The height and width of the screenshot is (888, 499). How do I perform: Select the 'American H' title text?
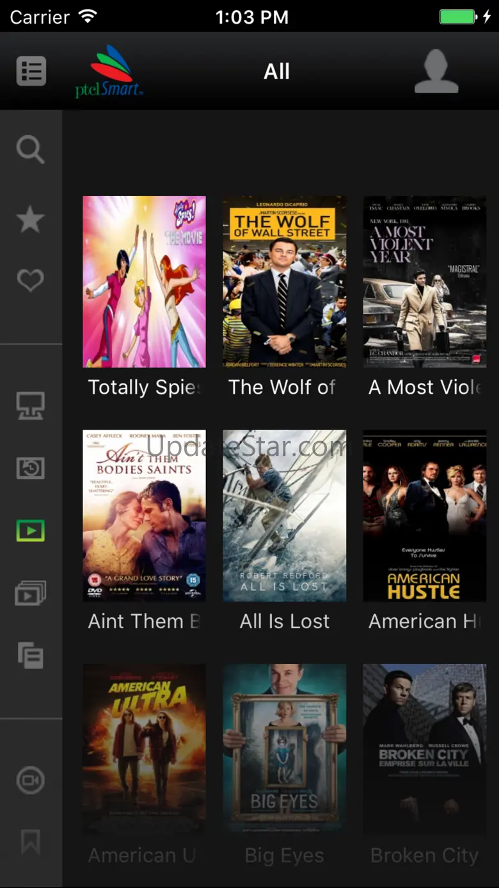coord(424,621)
